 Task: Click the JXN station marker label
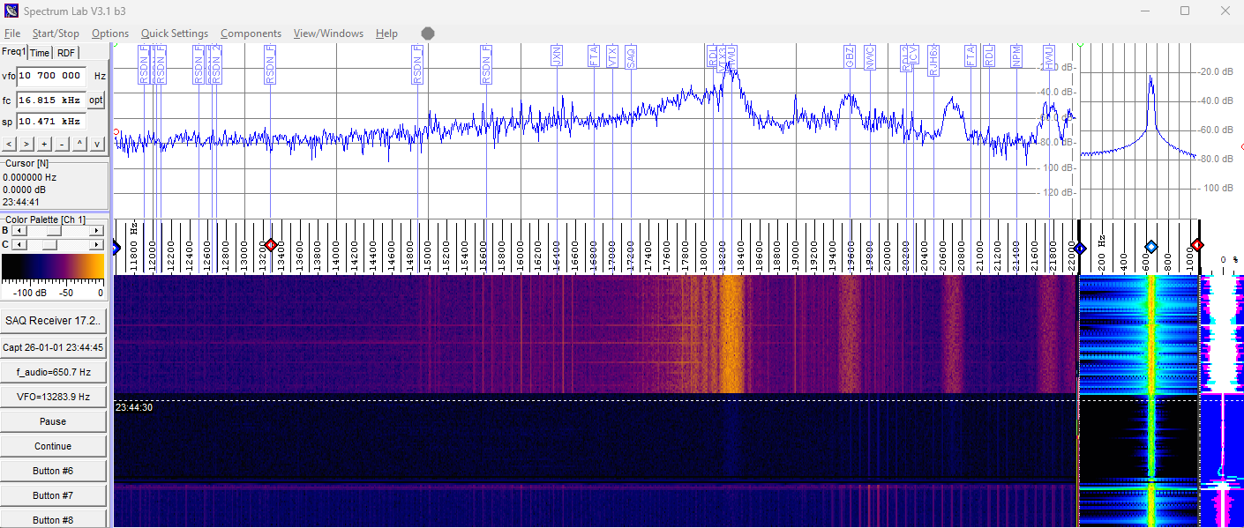pyautogui.click(x=556, y=56)
